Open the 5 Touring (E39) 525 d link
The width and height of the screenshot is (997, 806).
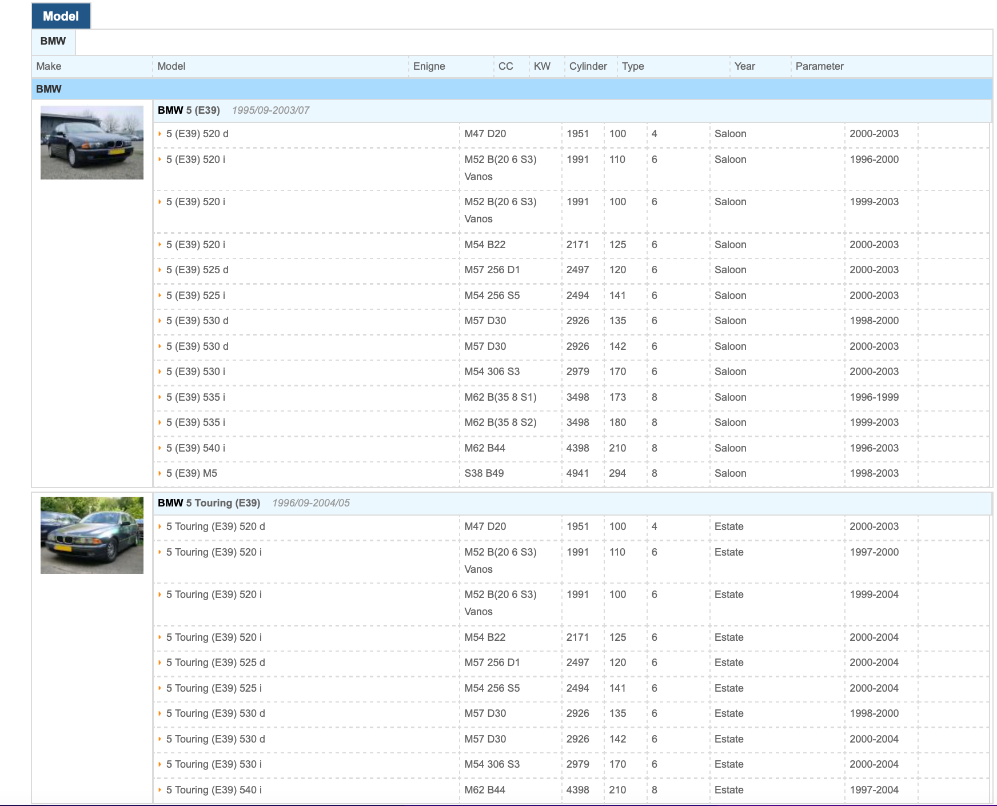coord(216,663)
